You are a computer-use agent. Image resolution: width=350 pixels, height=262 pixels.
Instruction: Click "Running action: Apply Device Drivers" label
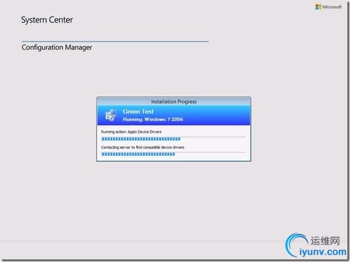[x=131, y=132]
